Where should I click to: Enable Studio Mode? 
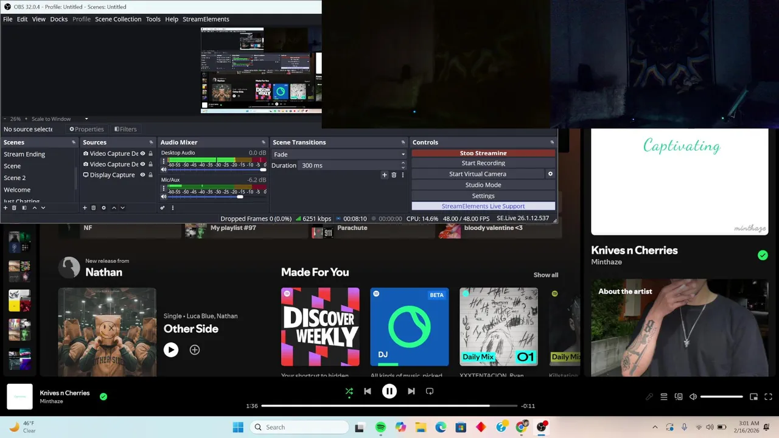tap(483, 185)
